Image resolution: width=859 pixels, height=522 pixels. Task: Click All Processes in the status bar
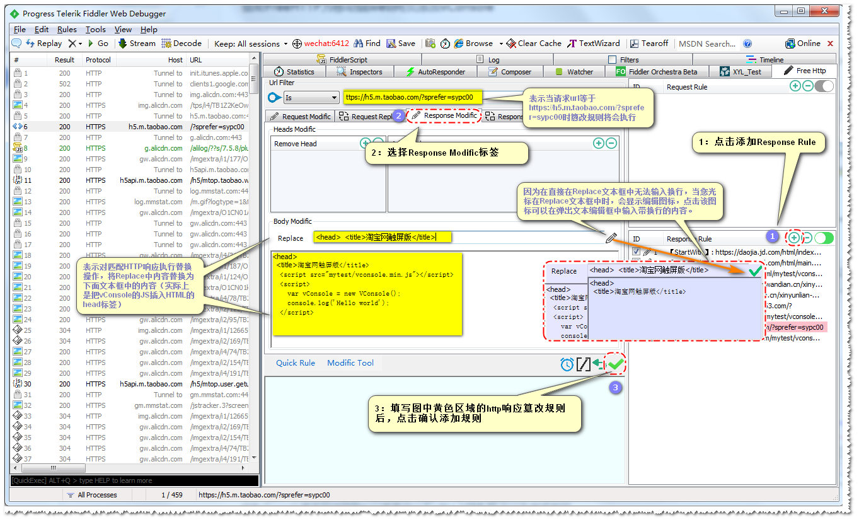coord(91,495)
